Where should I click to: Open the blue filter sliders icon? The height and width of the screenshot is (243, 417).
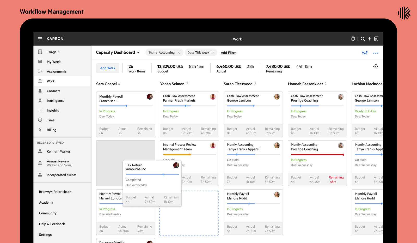pyautogui.click(x=365, y=52)
